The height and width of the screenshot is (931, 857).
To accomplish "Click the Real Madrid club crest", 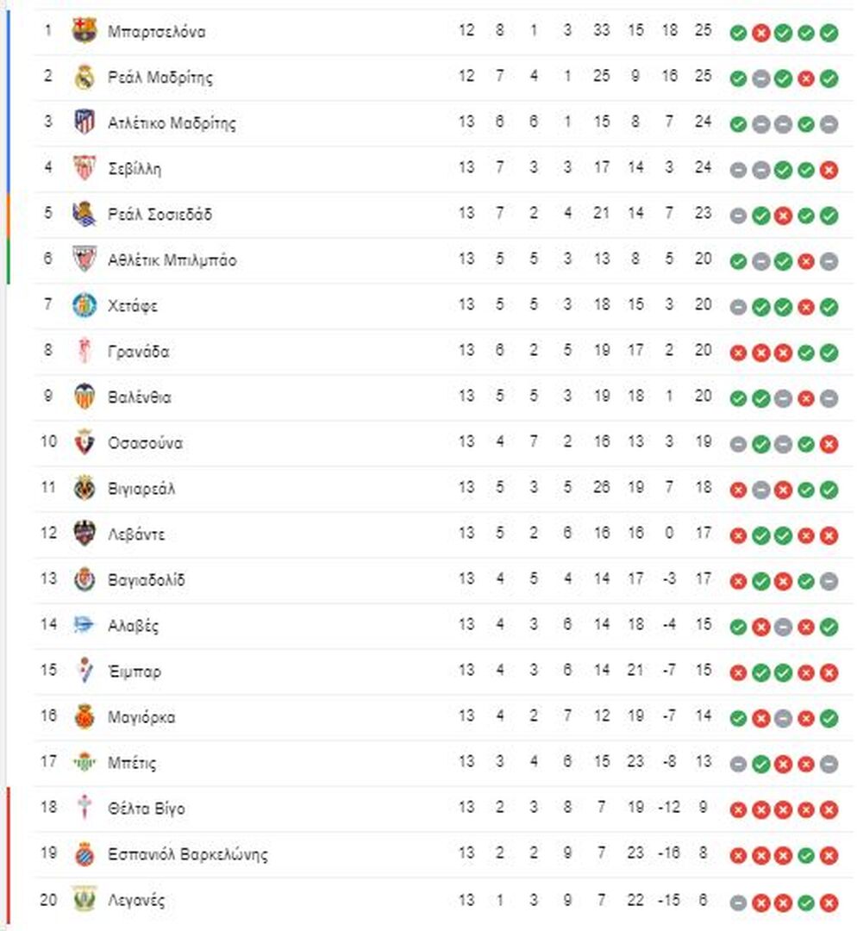I will (84, 77).
